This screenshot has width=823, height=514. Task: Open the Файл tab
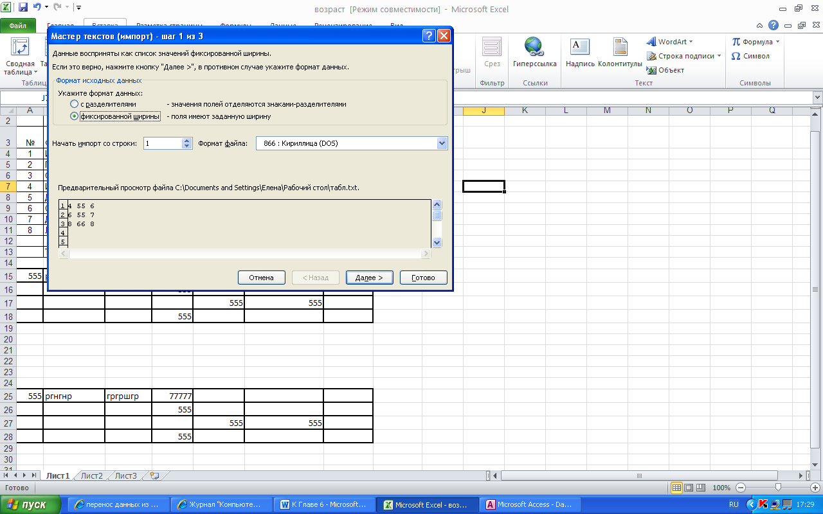click(x=18, y=26)
